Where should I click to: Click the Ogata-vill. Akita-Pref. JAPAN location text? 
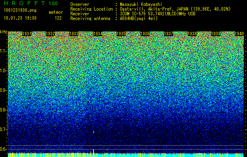[x=175, y=9]
